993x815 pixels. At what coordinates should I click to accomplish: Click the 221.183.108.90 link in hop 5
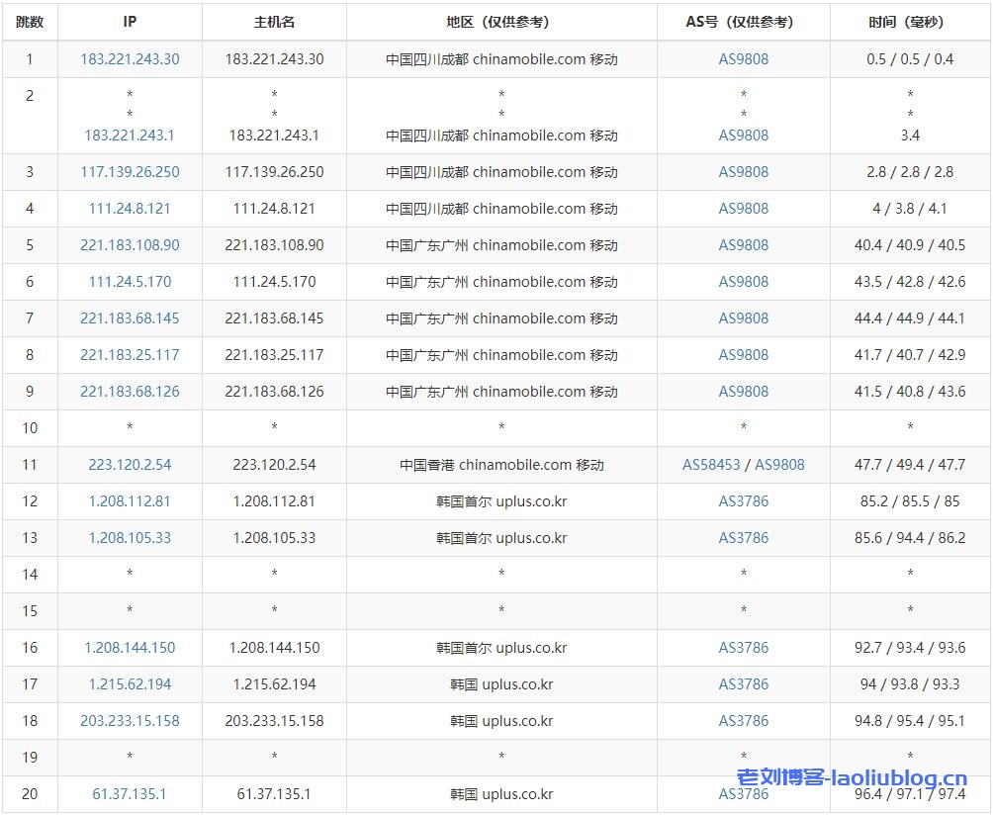(x=130, y=245)
